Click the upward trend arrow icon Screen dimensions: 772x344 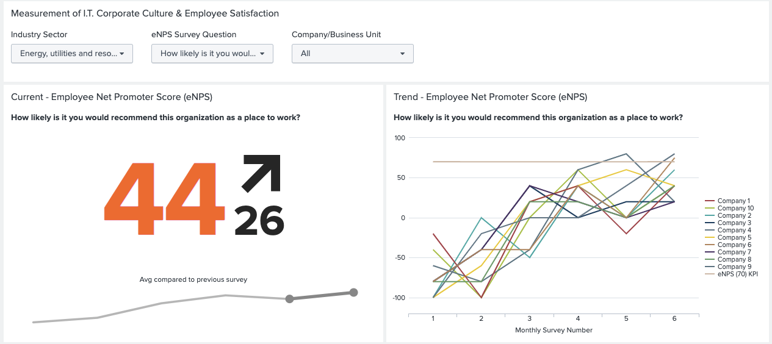(x=261, y=174)
